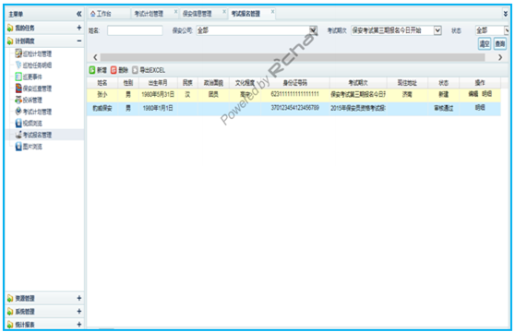Screen dimensions: 515x332
Task: Click the green 新增 add icon
Action: click(x=92, y=70)
